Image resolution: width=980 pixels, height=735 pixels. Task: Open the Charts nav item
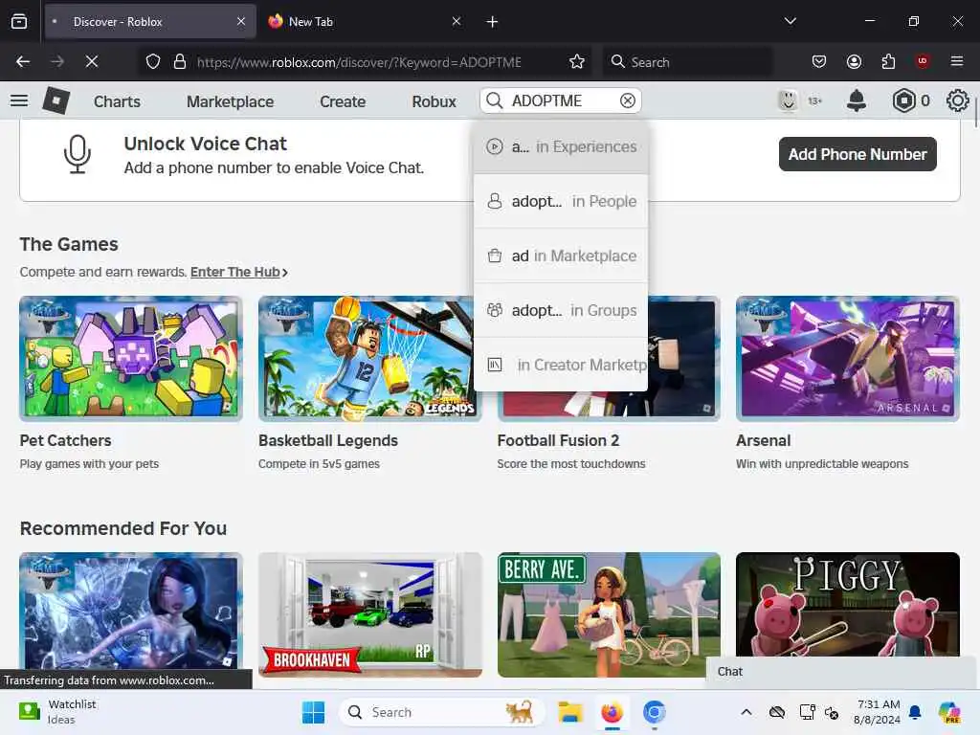click(117, 101)
